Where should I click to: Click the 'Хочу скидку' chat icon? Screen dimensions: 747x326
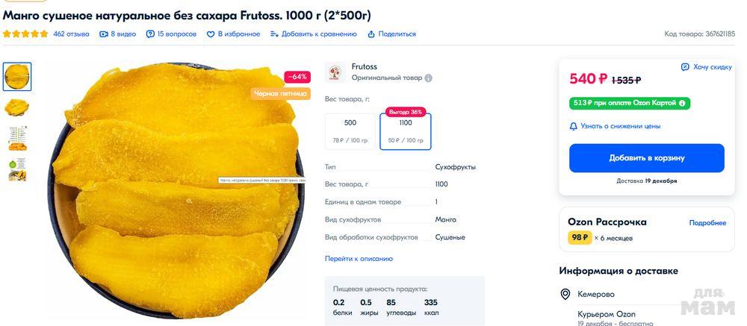click(685, 67)
